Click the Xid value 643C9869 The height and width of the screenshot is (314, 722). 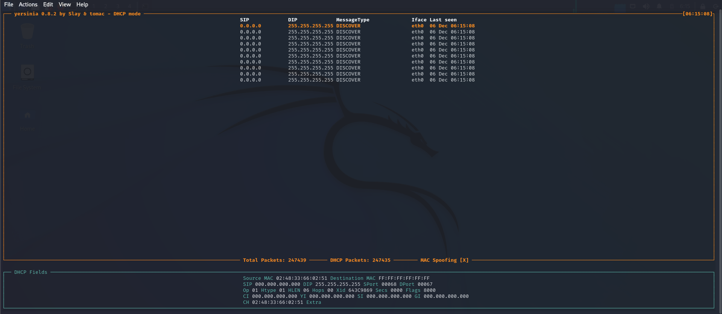pyautogui.click(x=360, y=290)
